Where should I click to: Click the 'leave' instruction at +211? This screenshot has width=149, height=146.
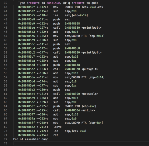tap(57, 127)
